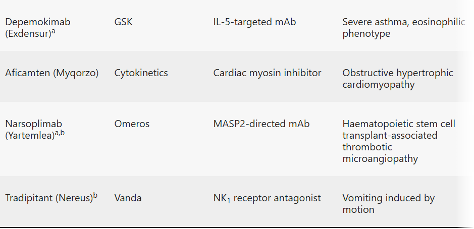Select the obstructive hypertrophic cardiomyopathy indication
The height and width of the screenshot is (229, 474).
point(397,79)
